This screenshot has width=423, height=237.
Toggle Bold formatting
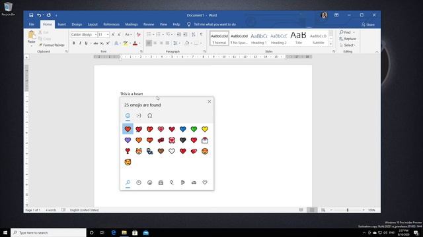pos(73,43)
